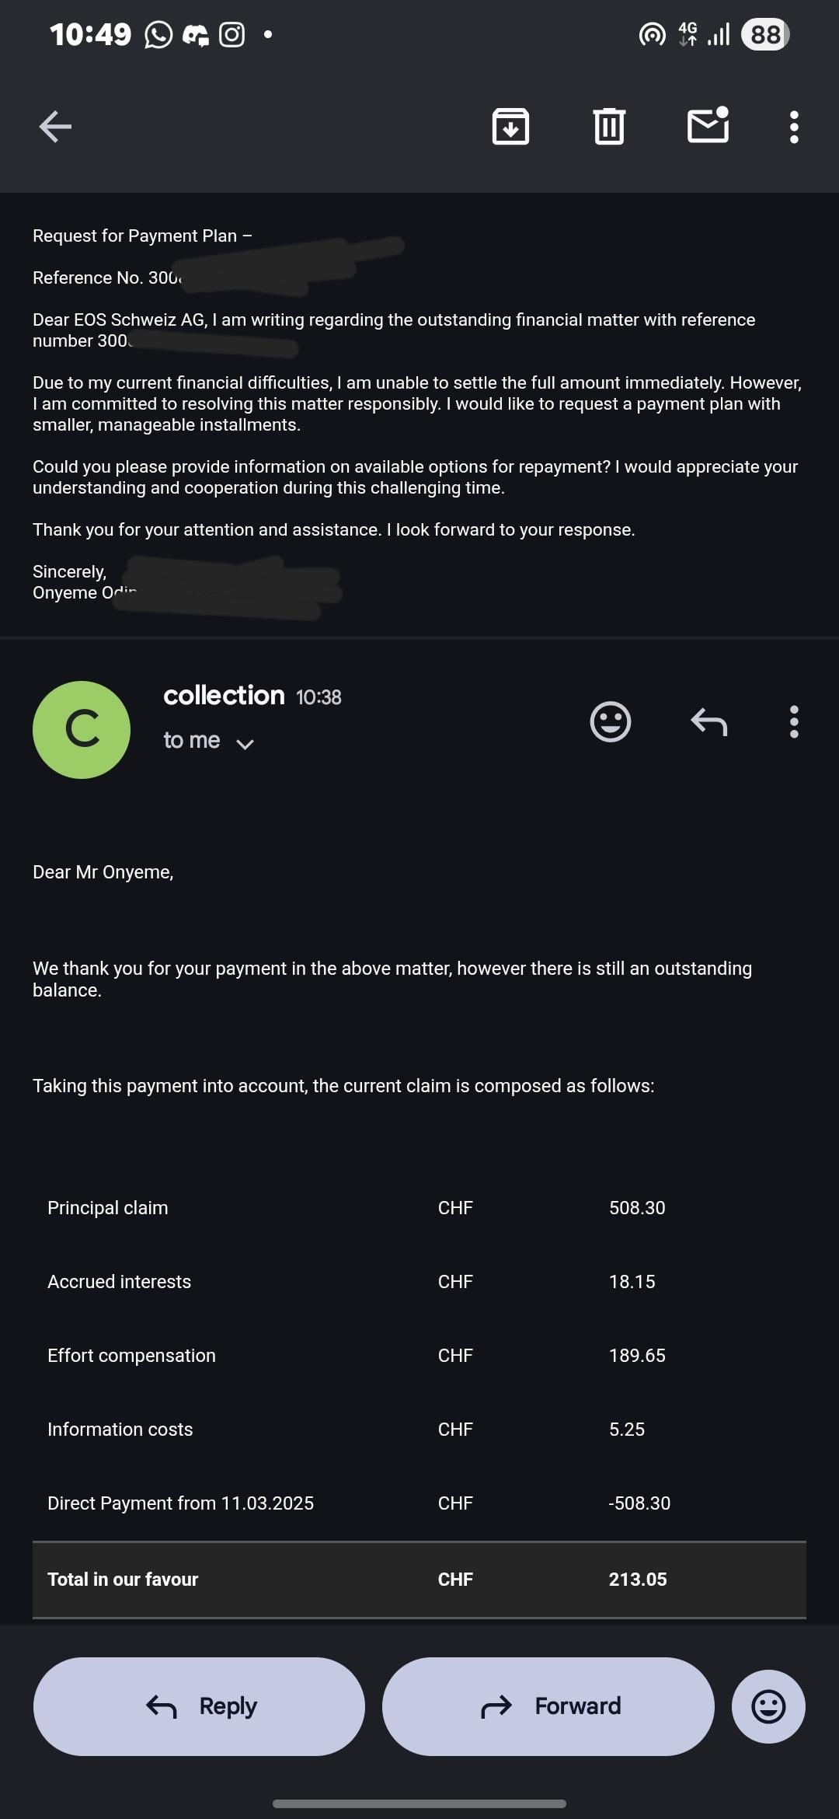Add emoji reaction beside sender name

pyautogui.click(x=611, y=722)
